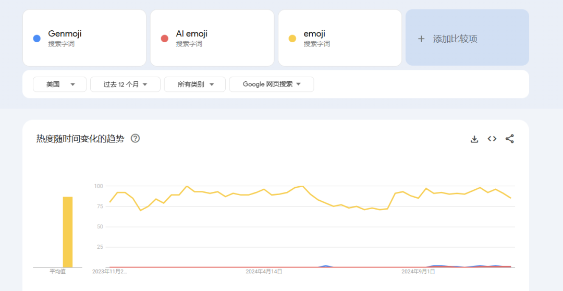Viewport: 563px width, 291px height.
Task: Click the red dot next to AI emoji
Action: [x=164, y=39]
